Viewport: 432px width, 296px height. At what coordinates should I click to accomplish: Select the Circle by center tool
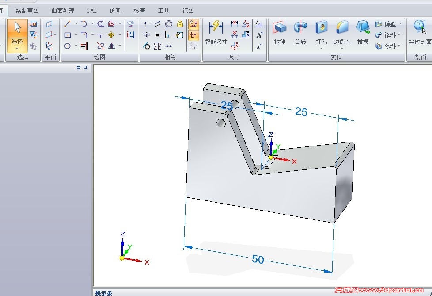click(68, 46)
